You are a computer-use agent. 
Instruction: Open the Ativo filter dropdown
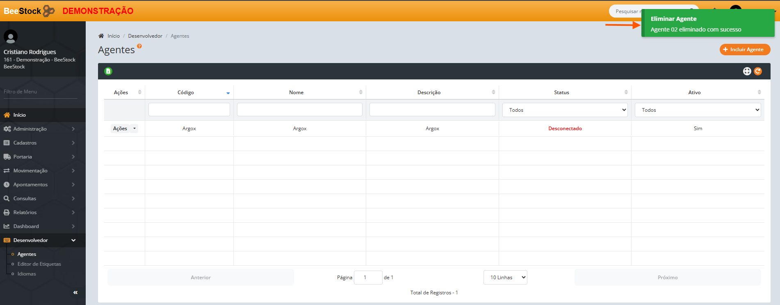697,110
